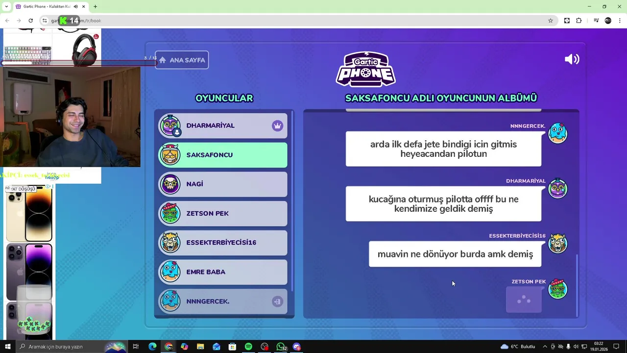Screen dimensions: 627x353
Task: Click EMRE BABA's avatar icon
Action: pos(170,271)
